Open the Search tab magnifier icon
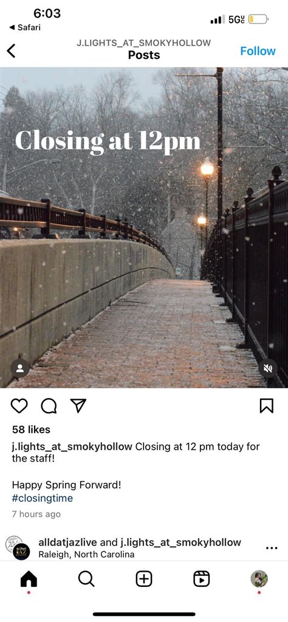The width and height of the screenshot is (288, 622). point(86,579)
